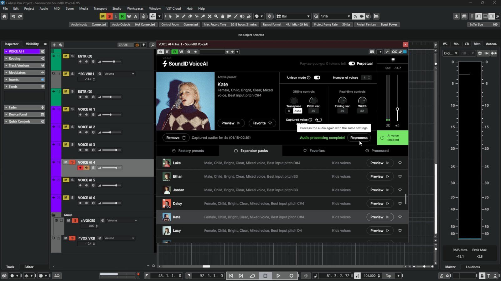Open the Bar grid type dropdown

click(x=293, y=16)
